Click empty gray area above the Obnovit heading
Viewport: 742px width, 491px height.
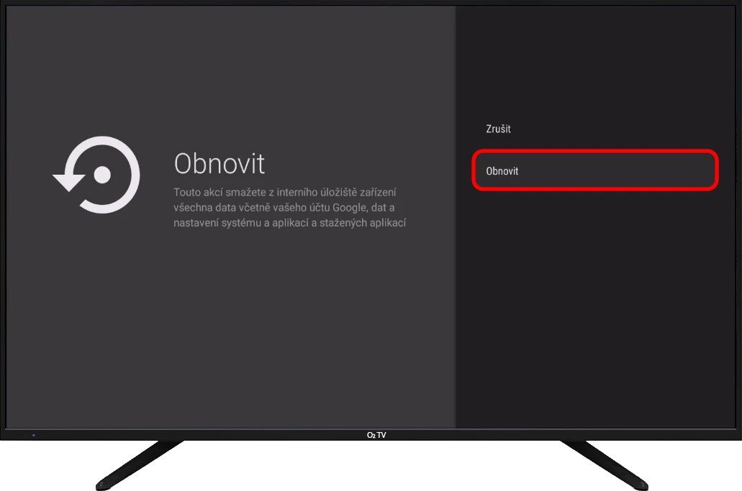230,72
